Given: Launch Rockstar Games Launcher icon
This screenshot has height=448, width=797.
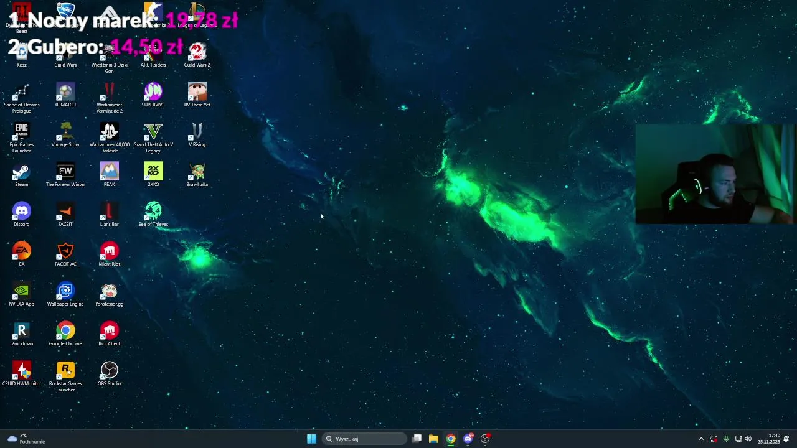Looking at the screenshot, I should click(65, 376).
